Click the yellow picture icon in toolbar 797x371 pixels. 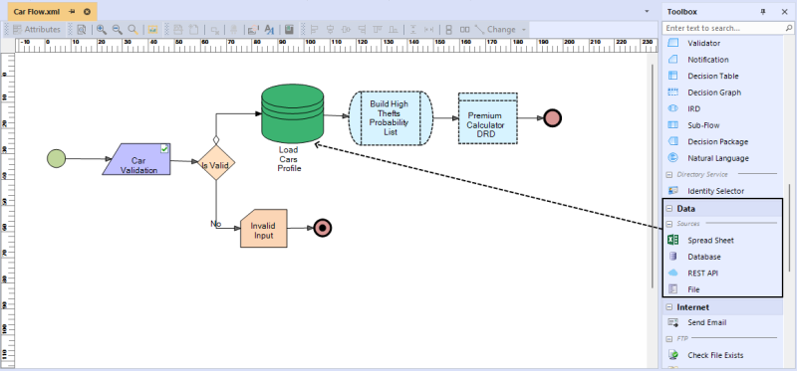[152, 30]
